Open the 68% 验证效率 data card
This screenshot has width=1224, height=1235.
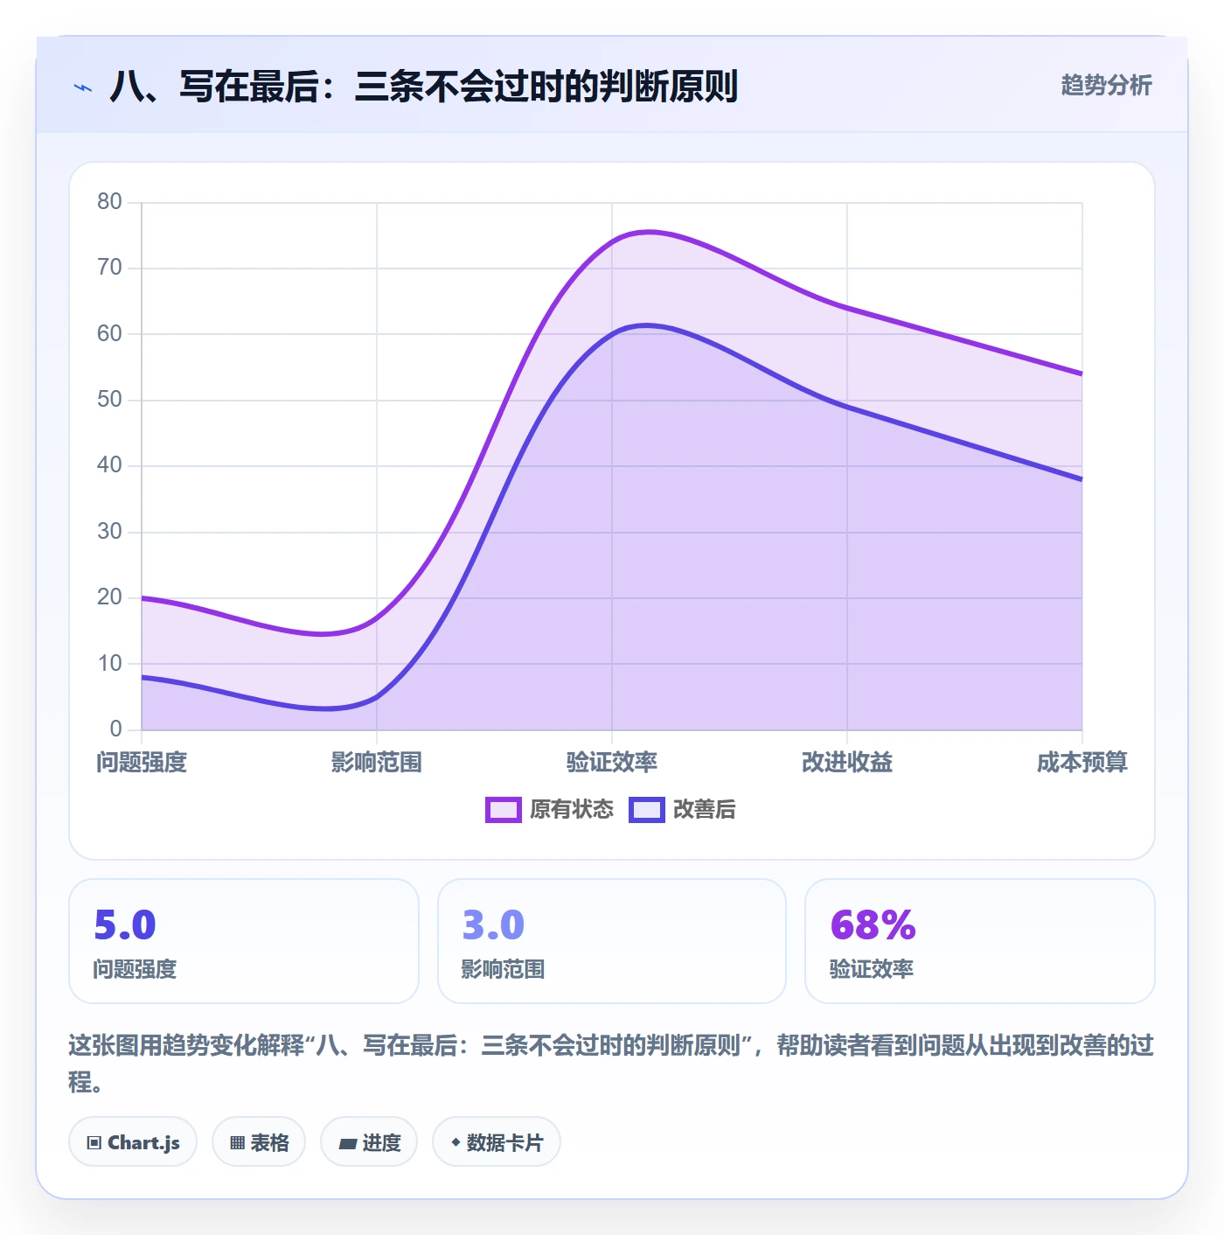coord(980,941)
